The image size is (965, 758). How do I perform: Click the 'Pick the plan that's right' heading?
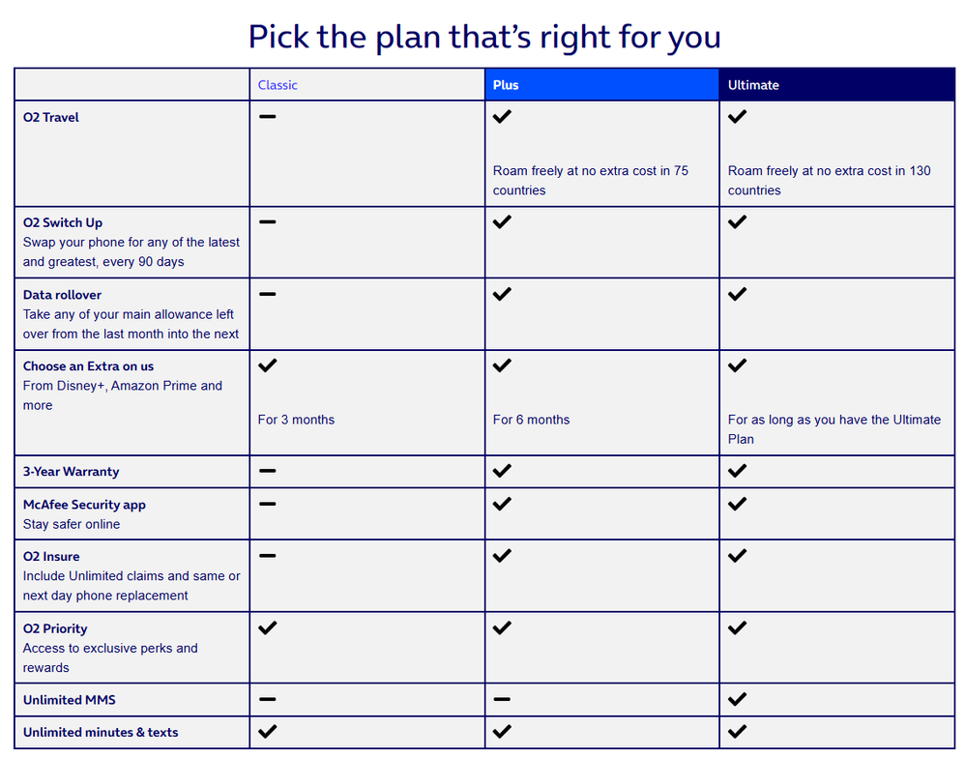[x=483, y=37]
